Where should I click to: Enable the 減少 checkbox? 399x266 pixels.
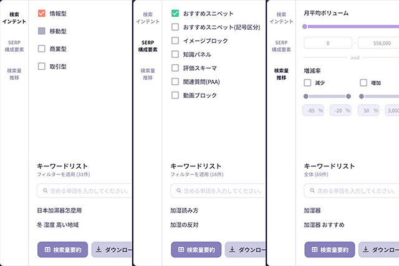tap(307, 82)
